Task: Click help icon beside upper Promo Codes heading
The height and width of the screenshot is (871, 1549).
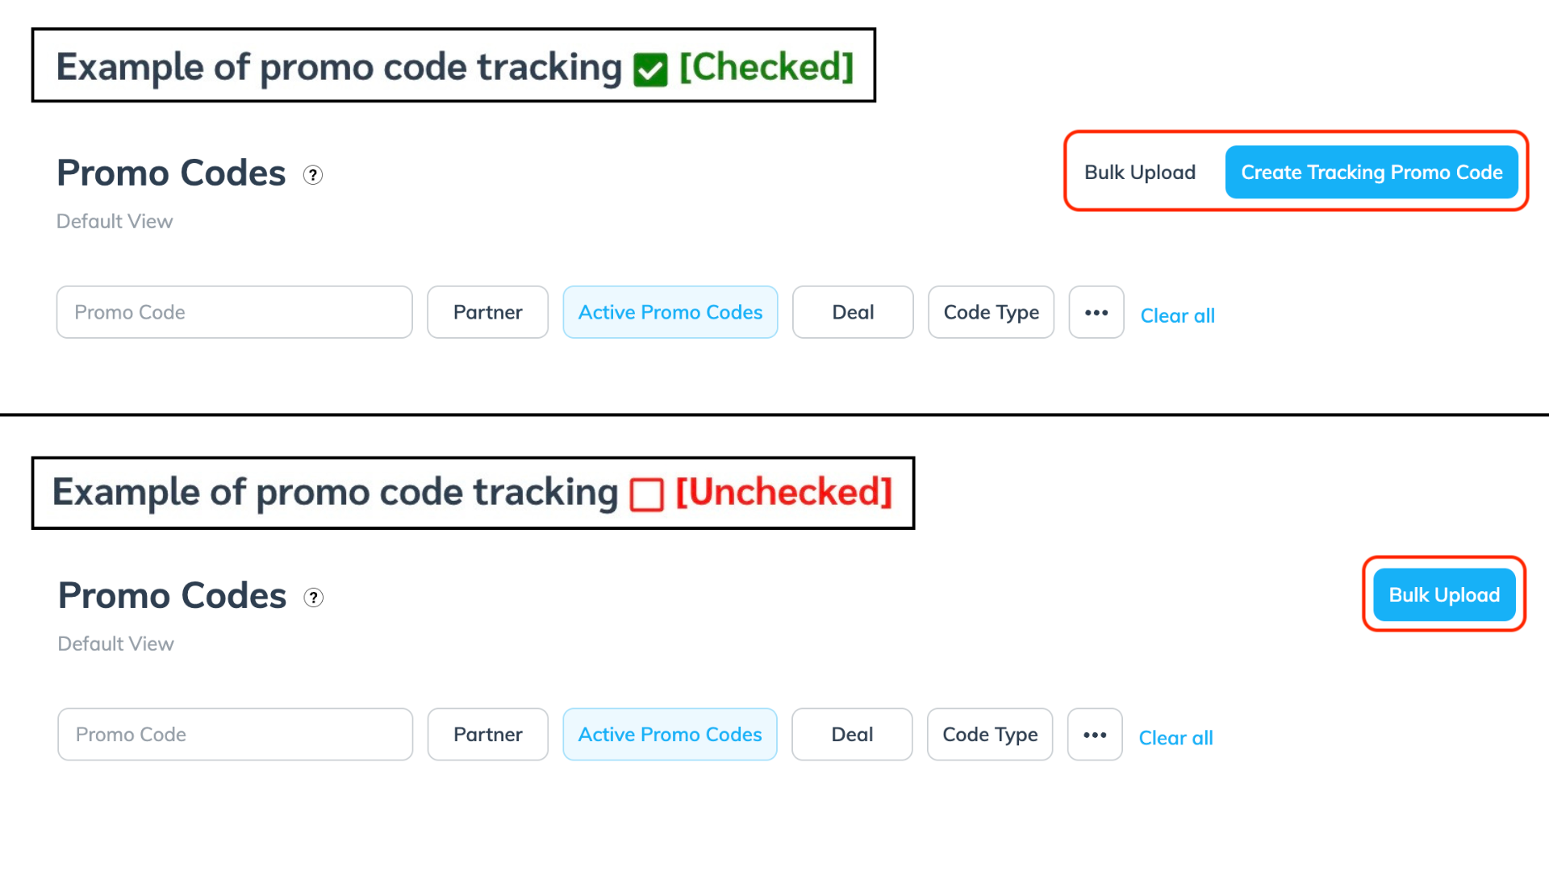Action: (x=313, y=175)
